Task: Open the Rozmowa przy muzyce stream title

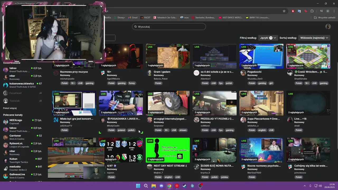Action: coord(74,72)
